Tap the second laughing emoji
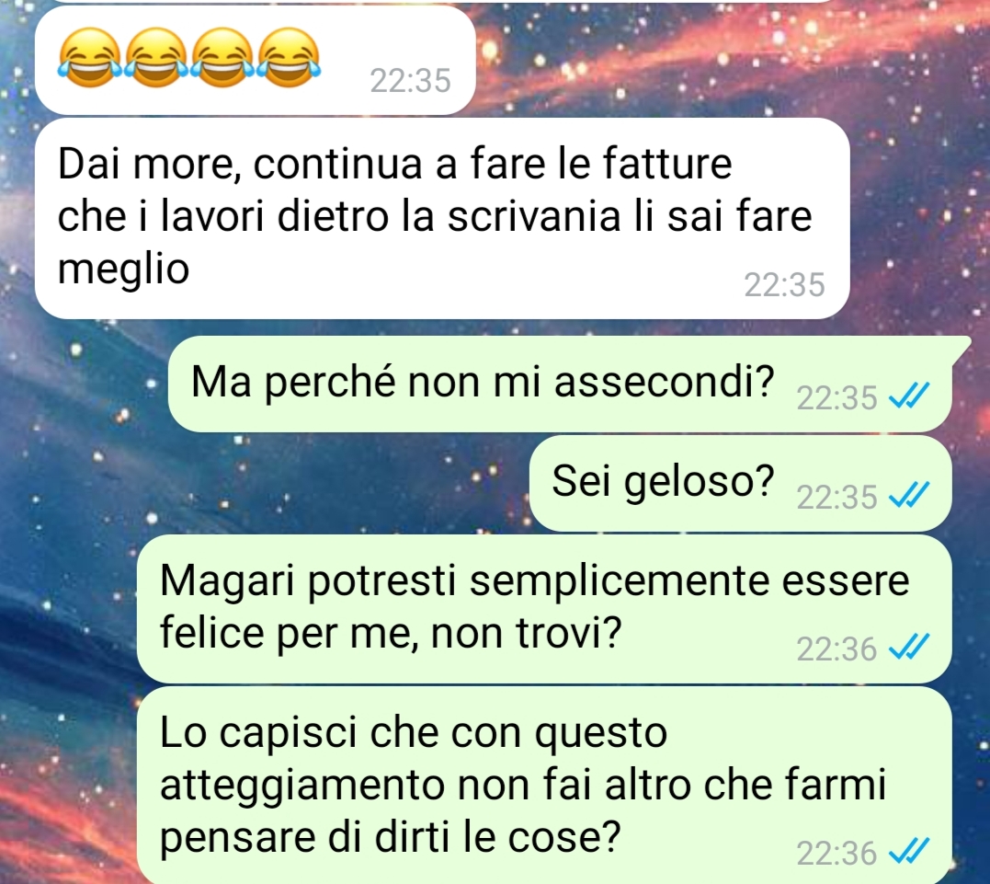 click(x=156, y=58)
